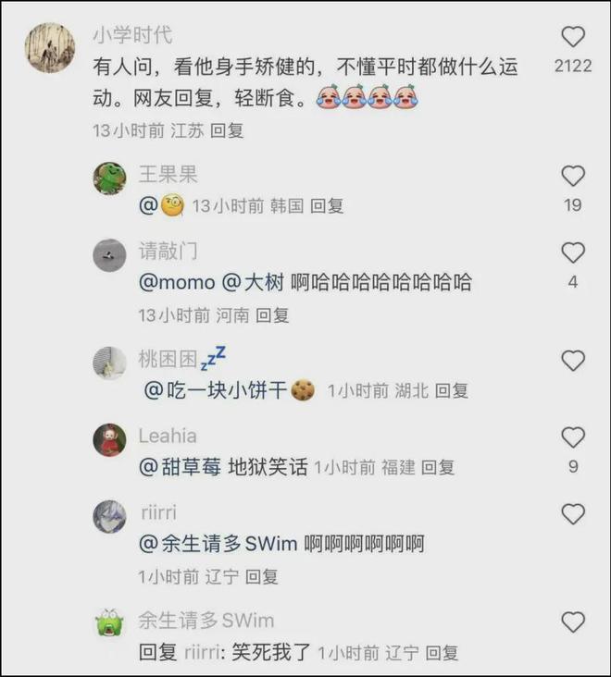Open 请敲门's gray avatar
Viewport: 611px width, 677px height.
pyautogui.click(x=110, y=255)
